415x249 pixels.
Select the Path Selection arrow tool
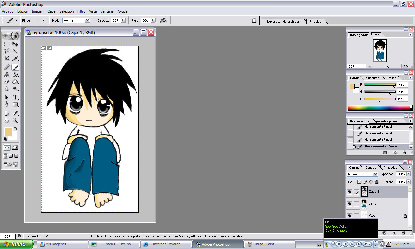click(6, 98)
